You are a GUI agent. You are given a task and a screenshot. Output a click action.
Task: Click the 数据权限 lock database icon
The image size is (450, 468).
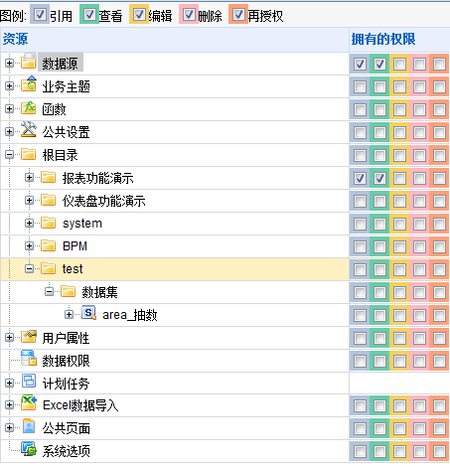(x=29, y=359)
